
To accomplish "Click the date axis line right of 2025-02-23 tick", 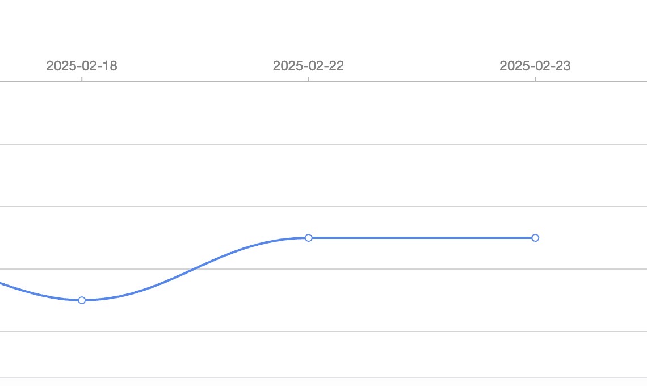I will point(590,82).
